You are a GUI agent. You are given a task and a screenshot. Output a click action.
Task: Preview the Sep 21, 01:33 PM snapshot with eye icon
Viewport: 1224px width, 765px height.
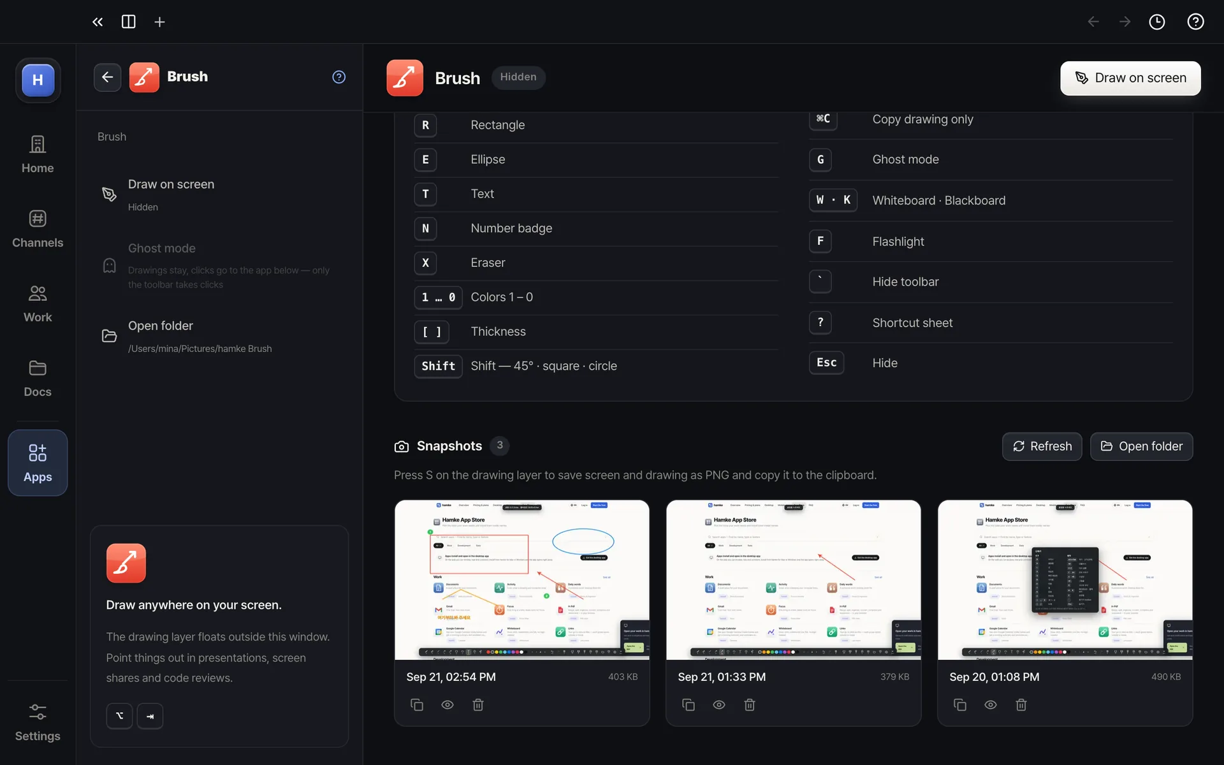coord(719,704)
